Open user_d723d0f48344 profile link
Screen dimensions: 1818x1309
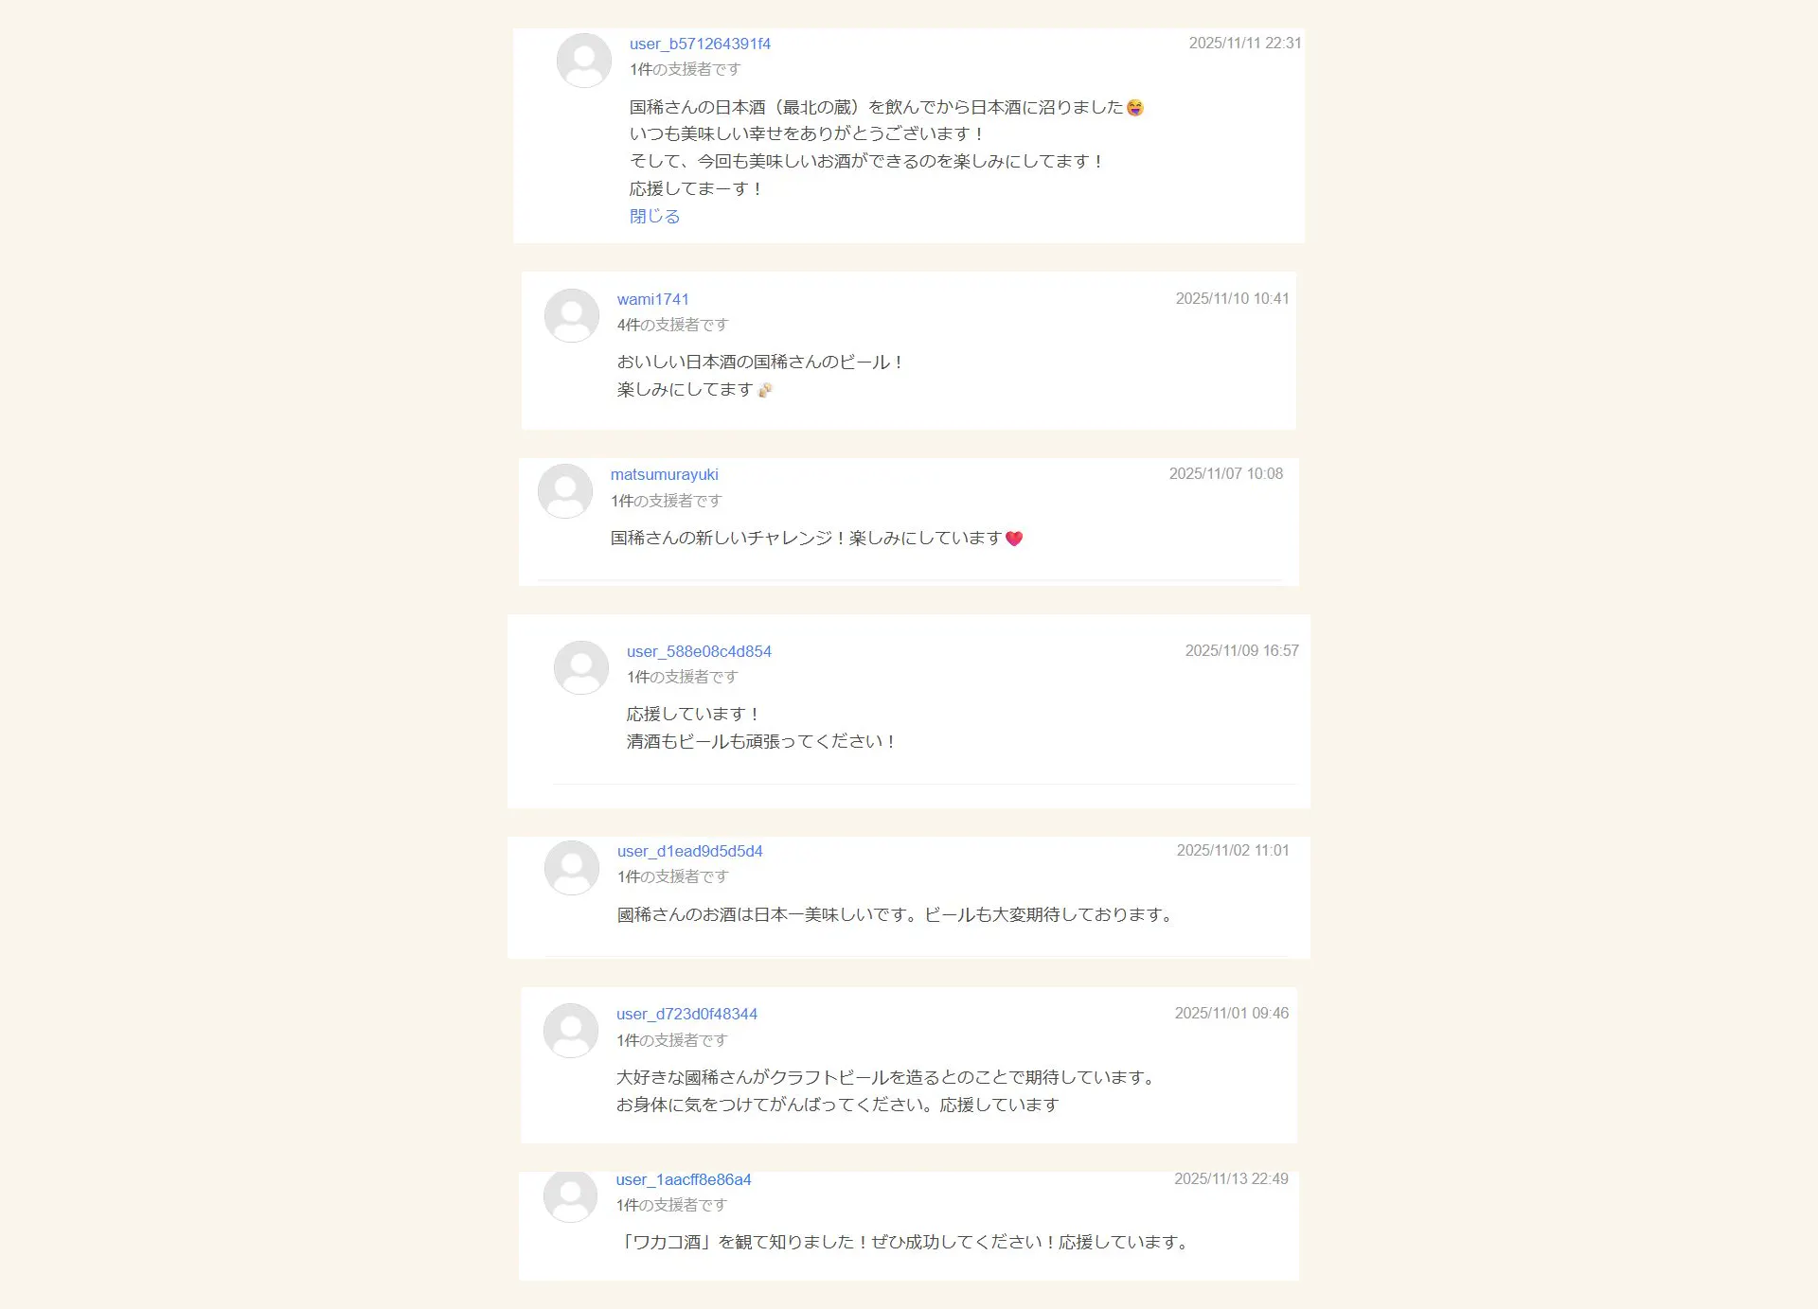[x=686, y=1015]
